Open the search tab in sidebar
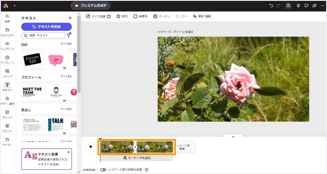This screenshot has width=327, height=174. [x=7, y=18]
